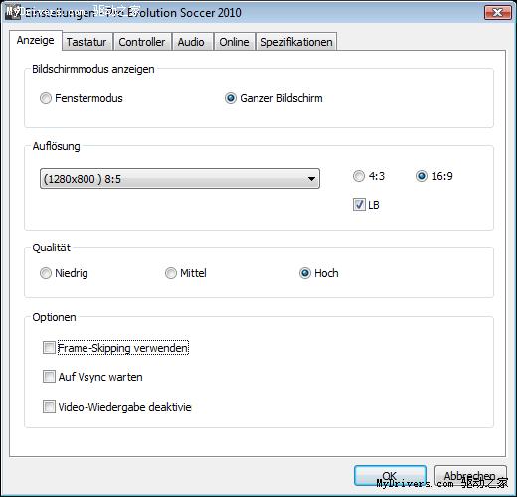Open the resolution dropdown (1280x800) 8:5

coord(180,179)
